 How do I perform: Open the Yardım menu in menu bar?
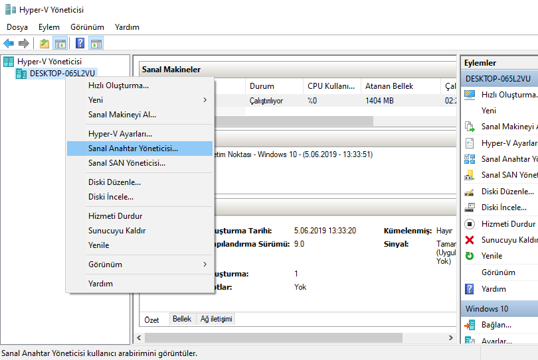tap(127, 27)
